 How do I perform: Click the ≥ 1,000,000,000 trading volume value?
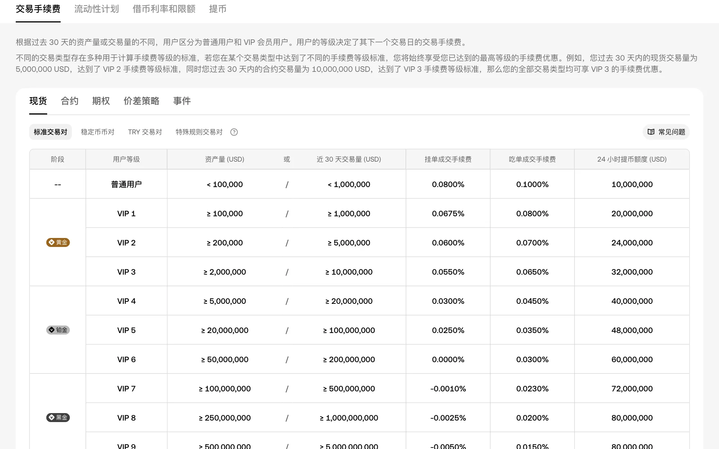(349, 418)
